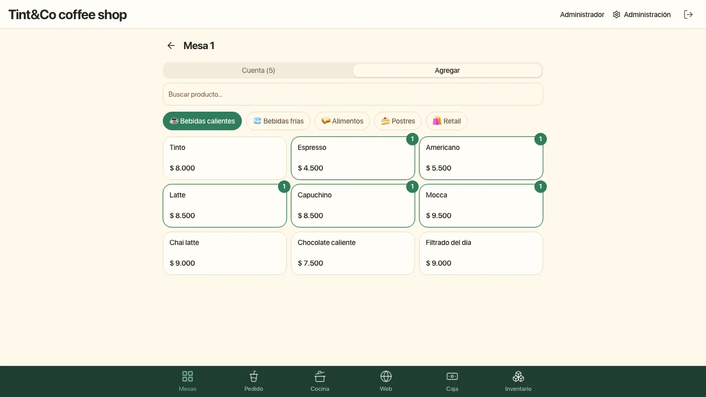Filter by Bebidas calientes category
706x397 pixels.
click(x=202, y=121)
